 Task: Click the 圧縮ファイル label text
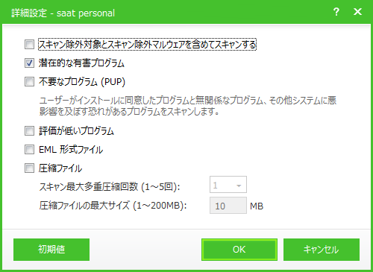(60, 168)
